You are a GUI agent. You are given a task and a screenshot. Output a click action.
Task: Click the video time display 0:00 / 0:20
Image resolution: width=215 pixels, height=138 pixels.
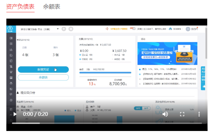point(35,114)
